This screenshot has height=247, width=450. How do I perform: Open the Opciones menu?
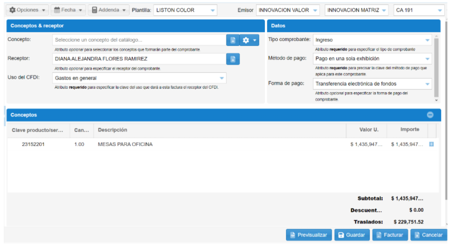(x=28, y=11)
